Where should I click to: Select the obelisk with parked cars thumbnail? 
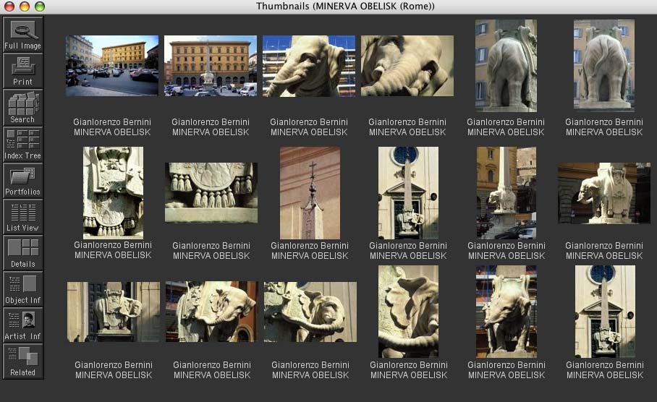(506, 192)
